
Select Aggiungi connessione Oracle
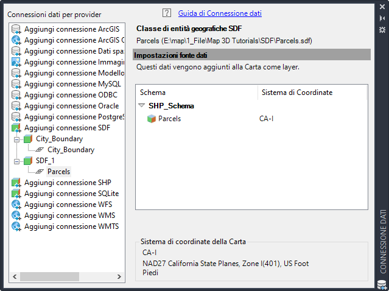tap(71, 106)
